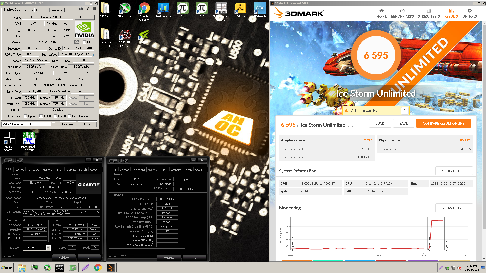Viewport: 486px width, 273px height.
Task: Expand the Socket #1 selection dropdown
Action: coord(48,248)
